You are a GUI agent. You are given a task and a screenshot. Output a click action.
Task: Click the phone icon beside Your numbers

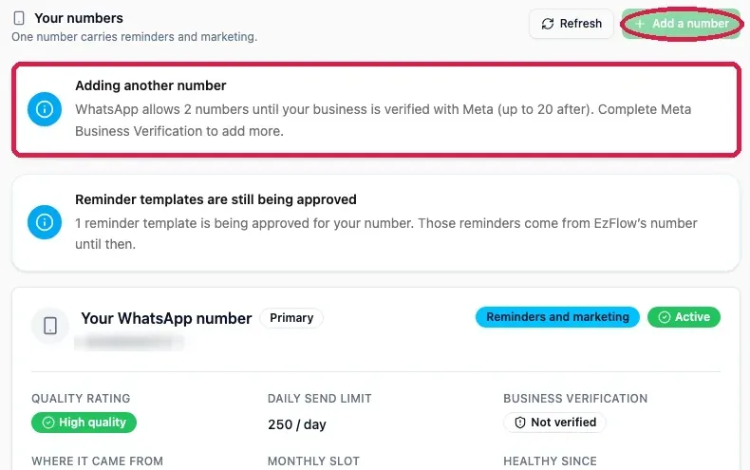tap(19, 18)
